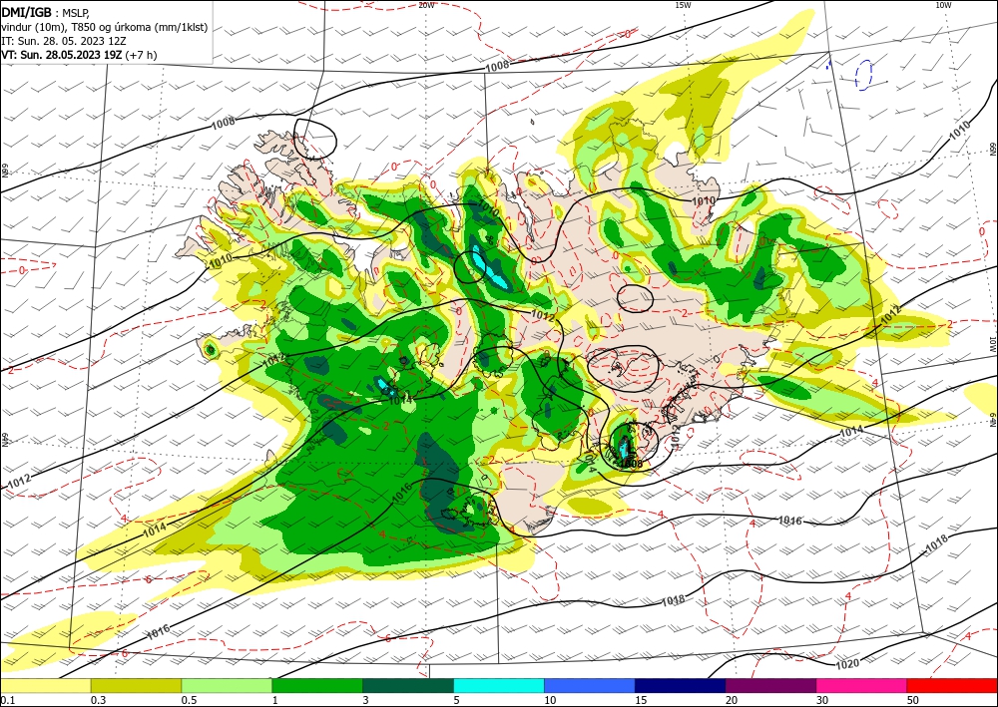Click the purple 20–30 legend color
998x707 pixels.
point(770,685)
